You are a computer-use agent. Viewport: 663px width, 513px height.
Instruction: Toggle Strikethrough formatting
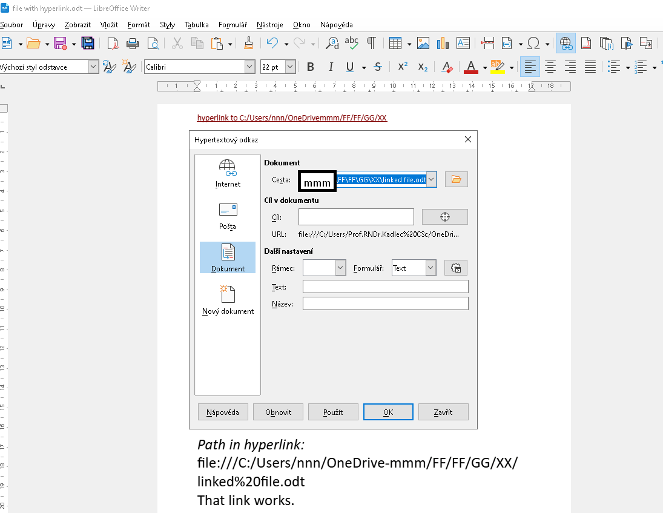click(378, 67)
